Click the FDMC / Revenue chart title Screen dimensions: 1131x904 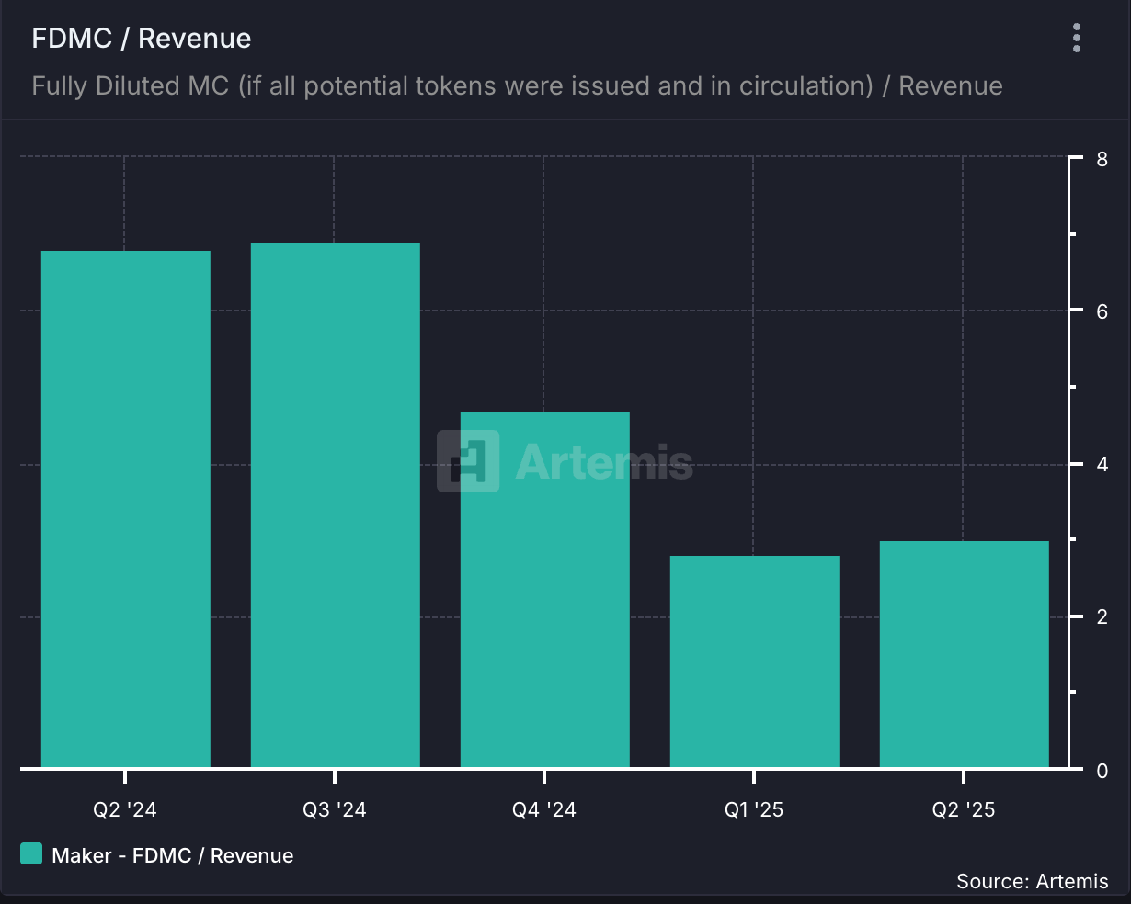pos(142,39)
